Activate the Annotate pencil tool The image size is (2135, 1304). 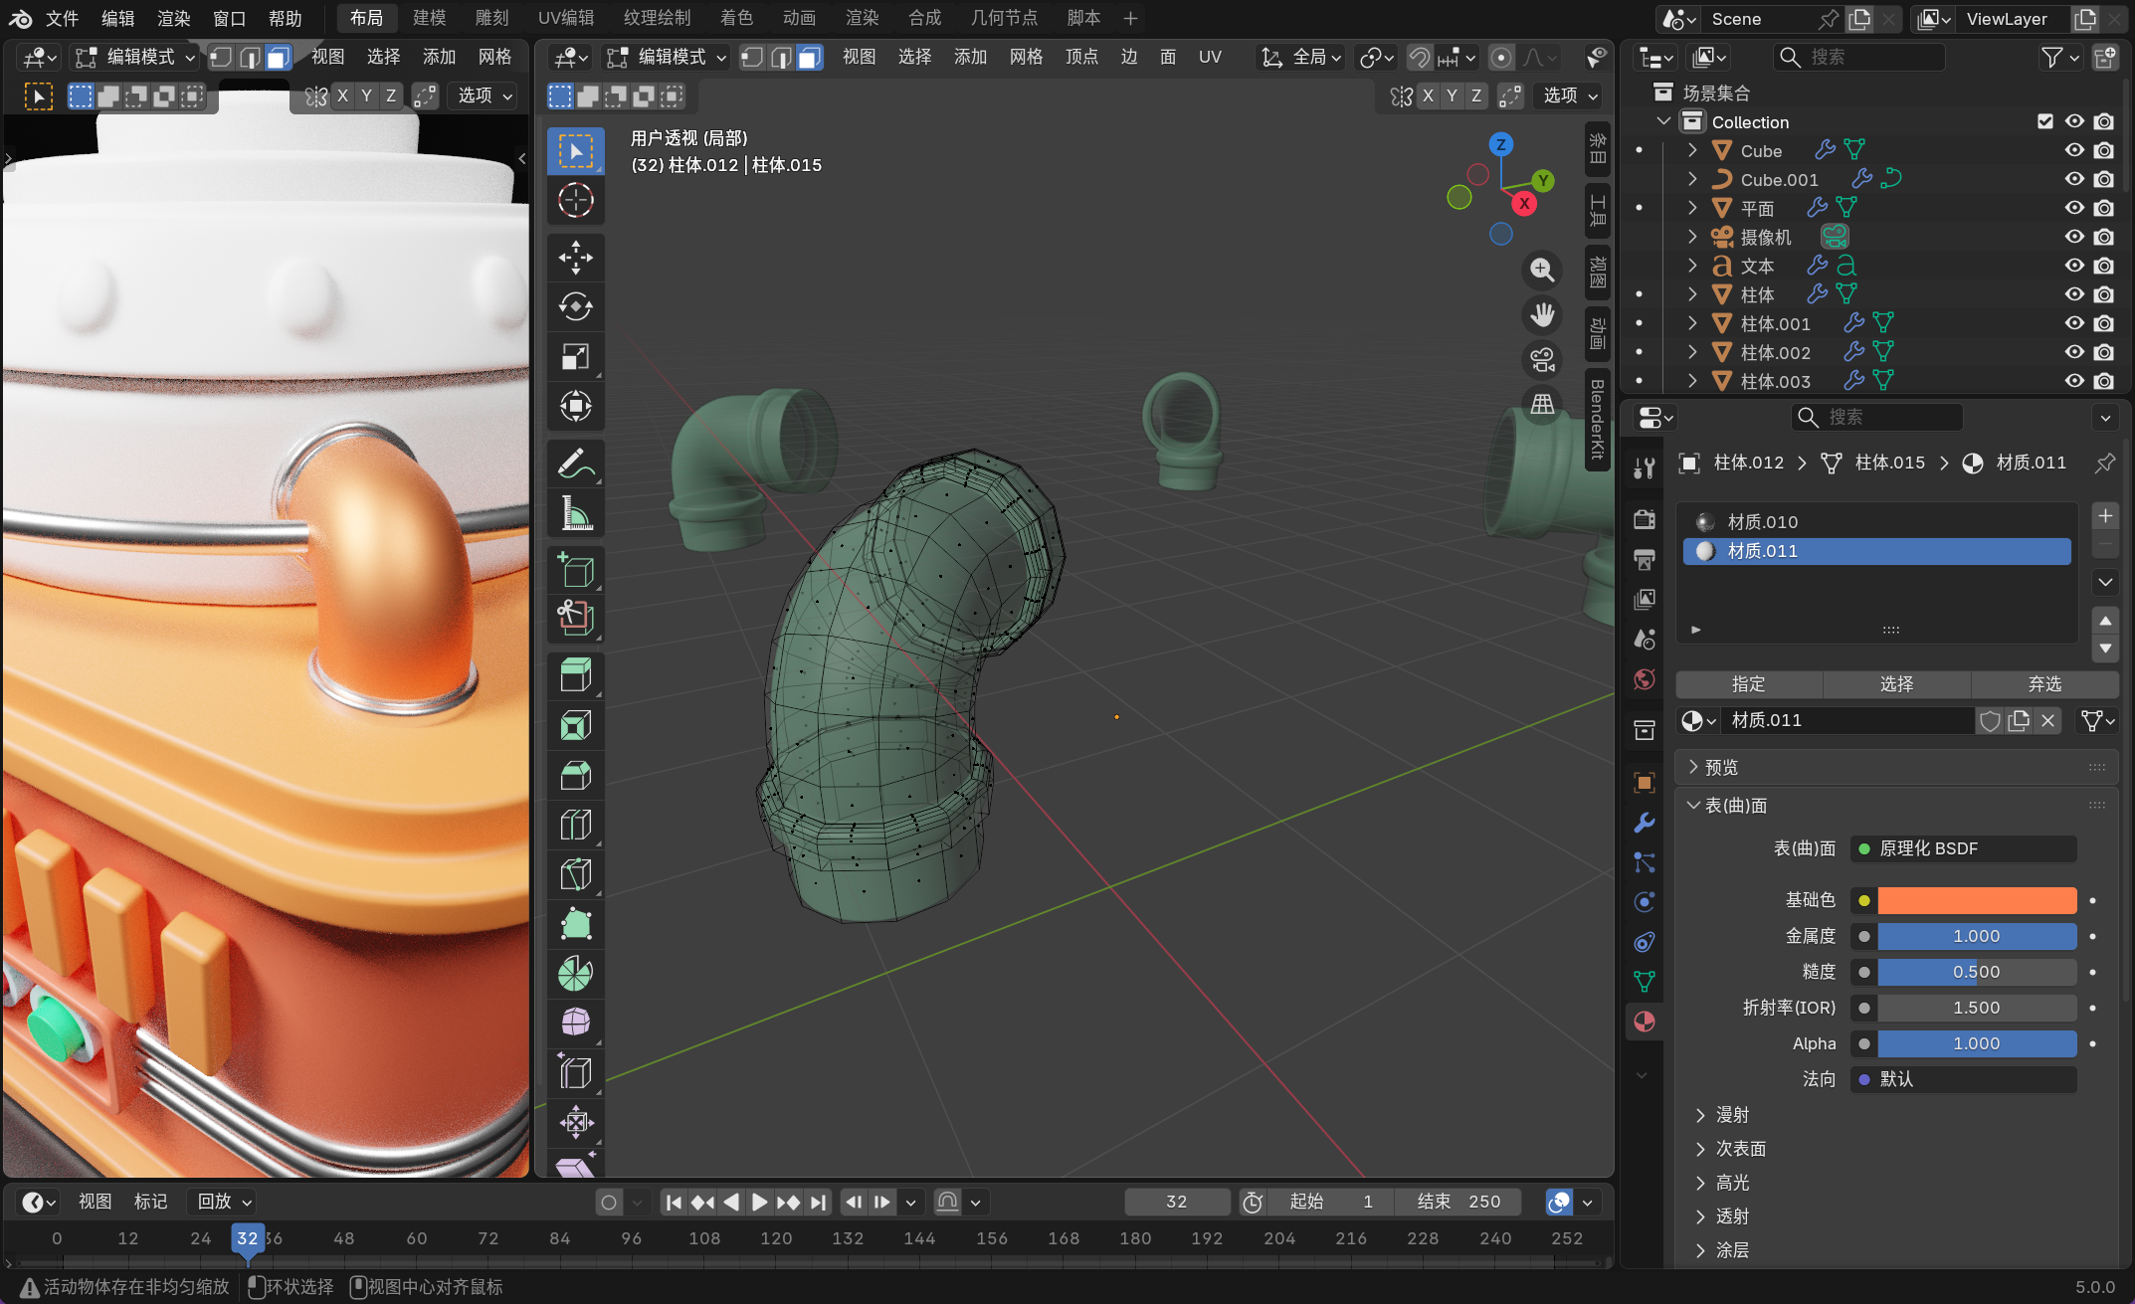pyautogui.click(x=575, y=464)
